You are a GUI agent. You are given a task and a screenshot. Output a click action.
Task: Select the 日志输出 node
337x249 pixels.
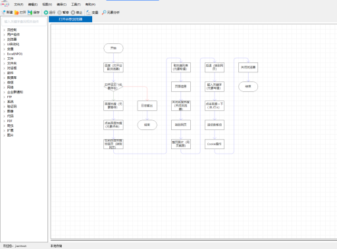[x=147, y=106]
